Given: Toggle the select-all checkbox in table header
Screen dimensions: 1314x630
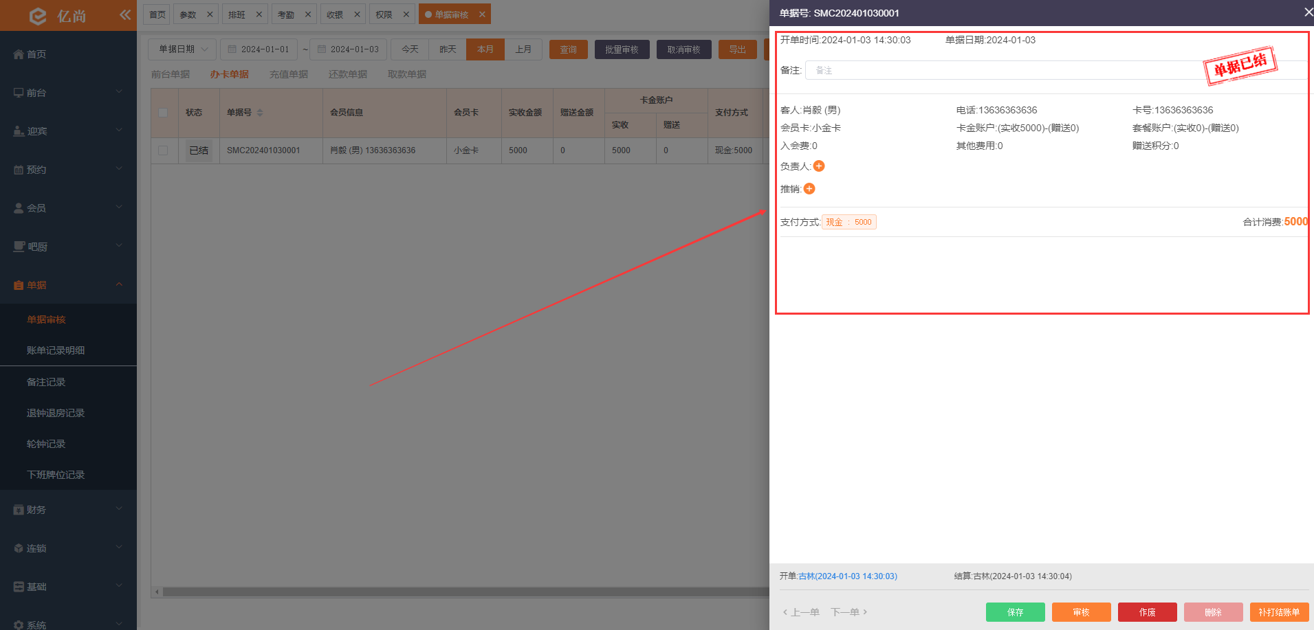Looking at the screenshot, I should tap(163, 113).
